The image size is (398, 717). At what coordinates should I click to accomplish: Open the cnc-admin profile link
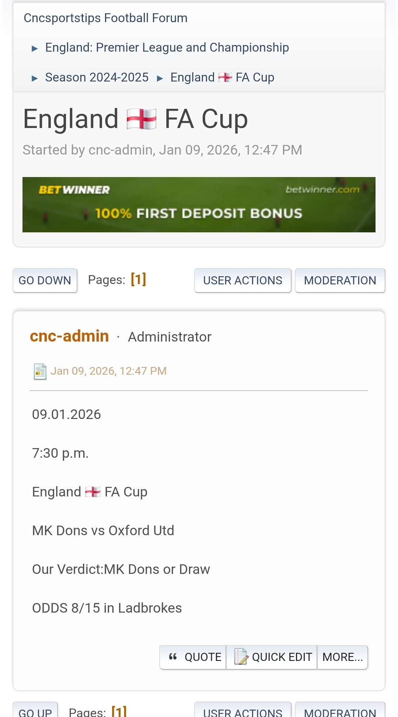click(69, 336)
